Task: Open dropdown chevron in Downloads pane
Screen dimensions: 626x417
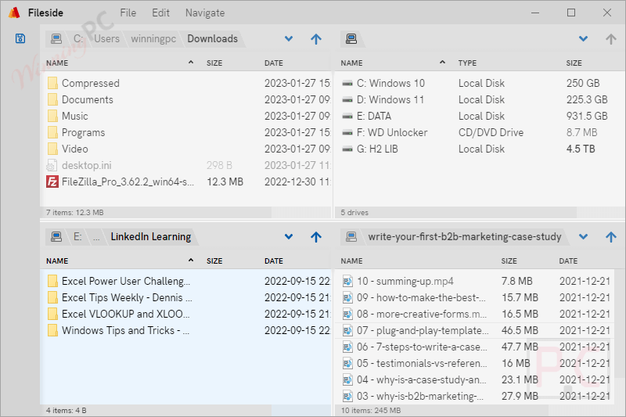Action: click(x=289, y=38)
